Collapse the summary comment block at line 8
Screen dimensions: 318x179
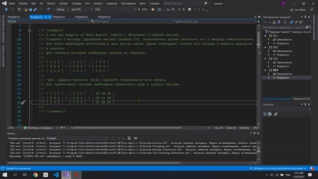(x=29, y=30)
